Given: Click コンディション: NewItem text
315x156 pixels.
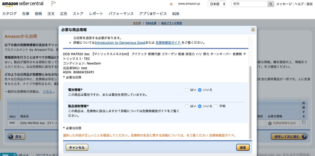Looking at the screenshot, I should [82, 63].
